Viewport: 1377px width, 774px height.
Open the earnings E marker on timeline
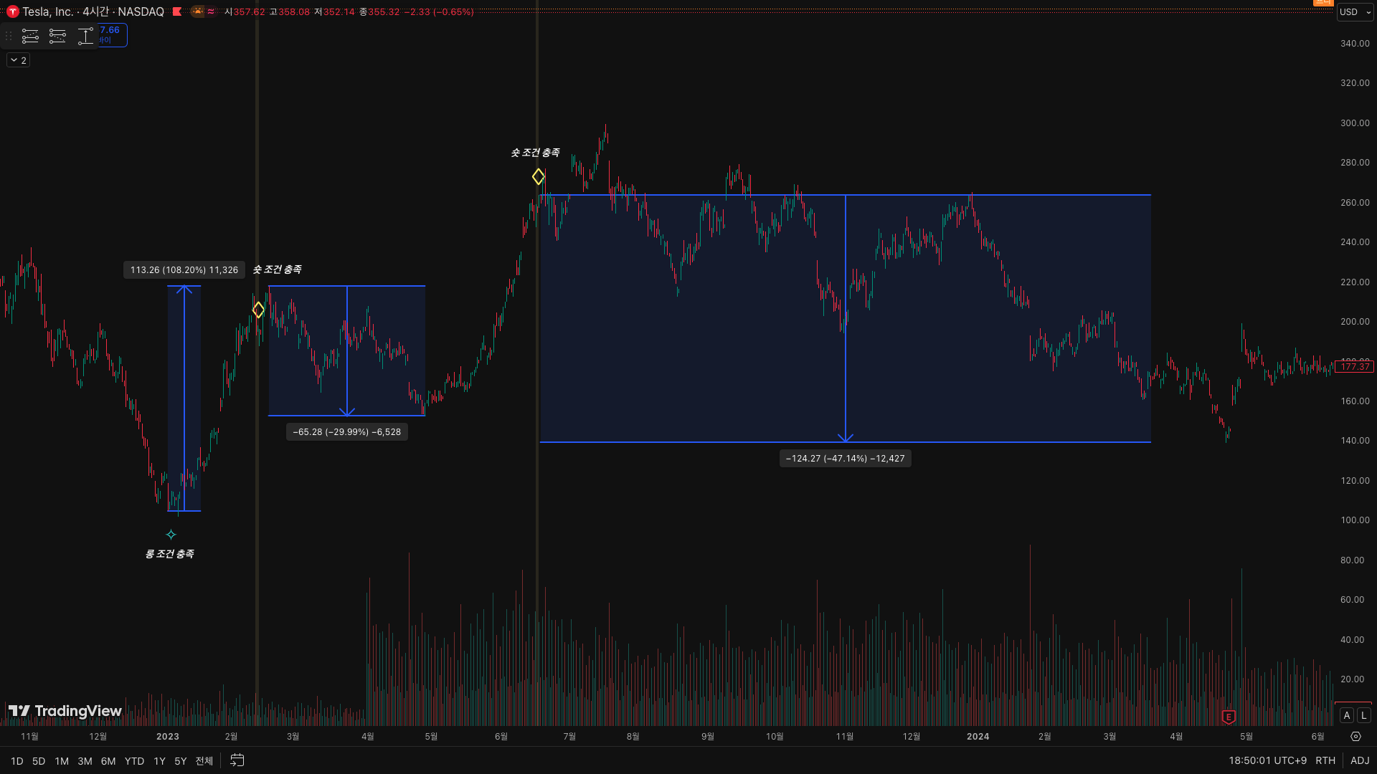point(1229,717)
